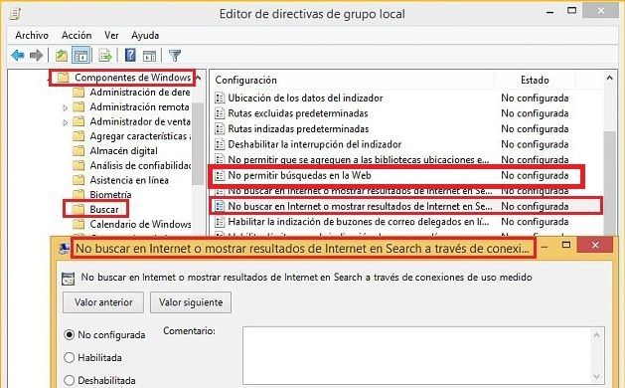Select Rutas indizadas predeterminadas policy
This screenshot has width=625, height=388.
pyautogui.click(x=298, y=129)
